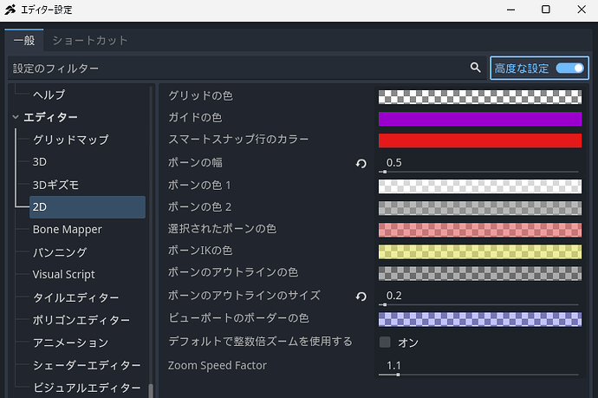Enable デフォルトで整数倍ズームを使用する checkbox
598x398 pixels.
coord(385,342)
